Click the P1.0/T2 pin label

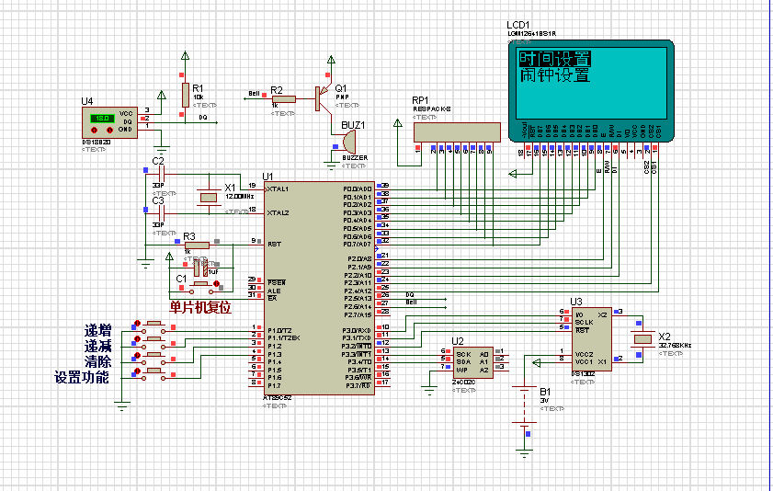280,330
